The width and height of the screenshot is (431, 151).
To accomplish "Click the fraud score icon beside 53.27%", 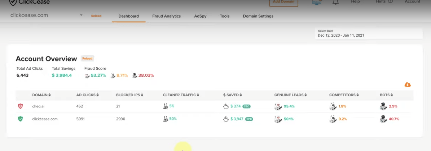I will [87, 75].
